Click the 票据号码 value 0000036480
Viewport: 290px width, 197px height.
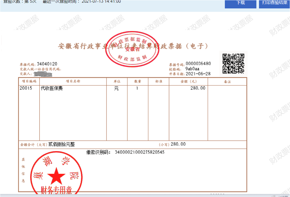click(198, 64)
